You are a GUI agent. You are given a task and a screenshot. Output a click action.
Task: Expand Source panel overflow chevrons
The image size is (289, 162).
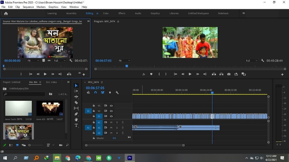point(88,21)
